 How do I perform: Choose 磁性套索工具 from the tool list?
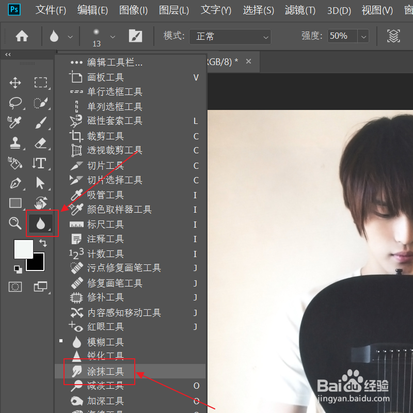click(x=130, y=121)
